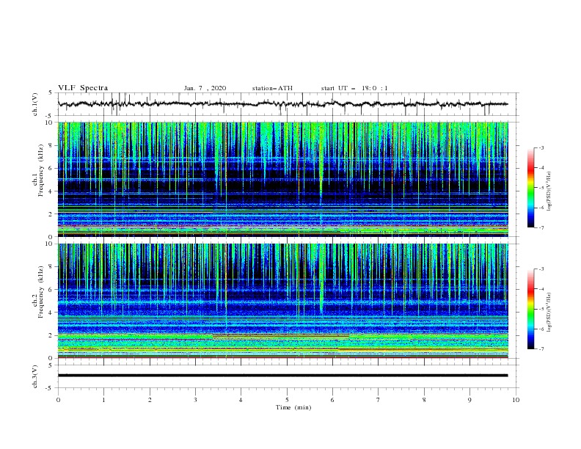
Task: Click the ch.1 spectrogram plot area
Action: point(283,179)
